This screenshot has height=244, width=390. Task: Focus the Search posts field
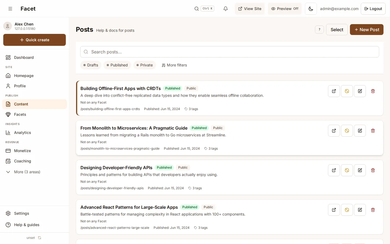(x=230, y=52)
